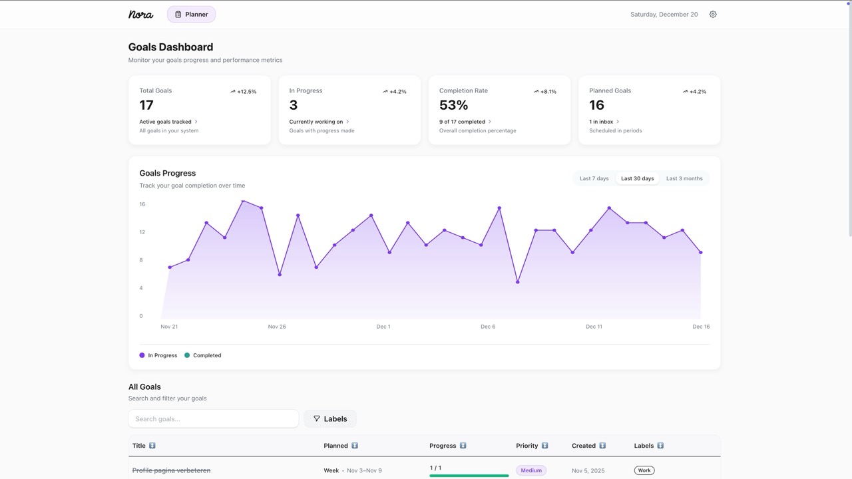The width and height of the screenshot is (852, 479).
Task: Expand the 9 of 17 completed details
Action: coord(490,122)
